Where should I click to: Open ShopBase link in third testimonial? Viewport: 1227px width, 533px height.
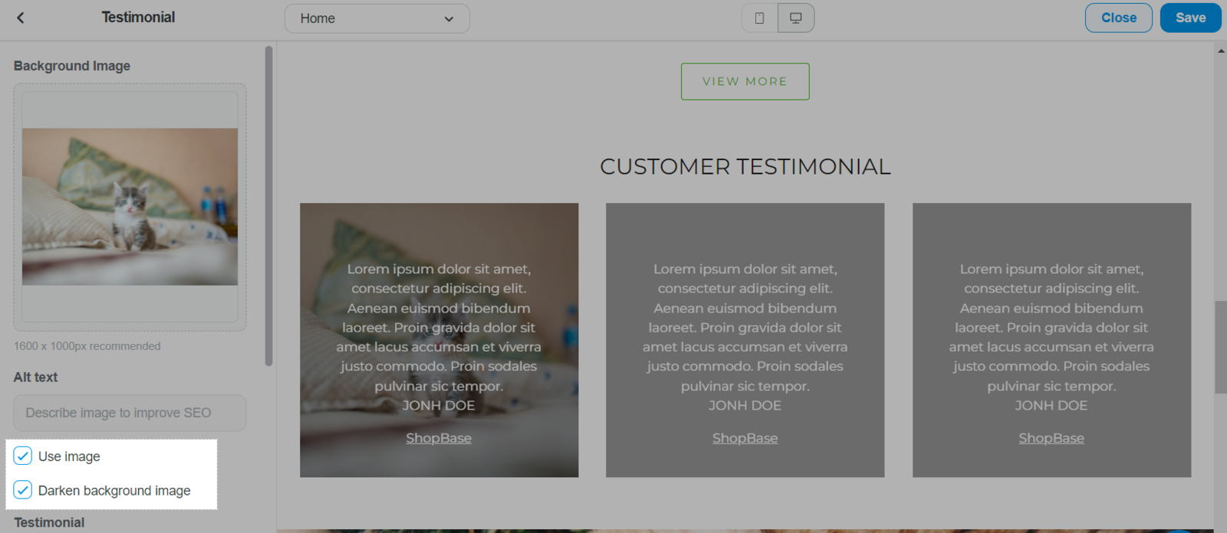[1051, 438]
